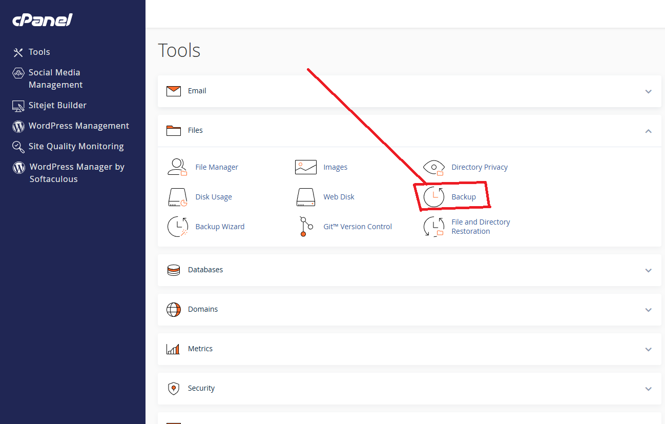Open the Git Version Control link
The height and width of the screenshot is (424, 665).
(x=358, y=227)
